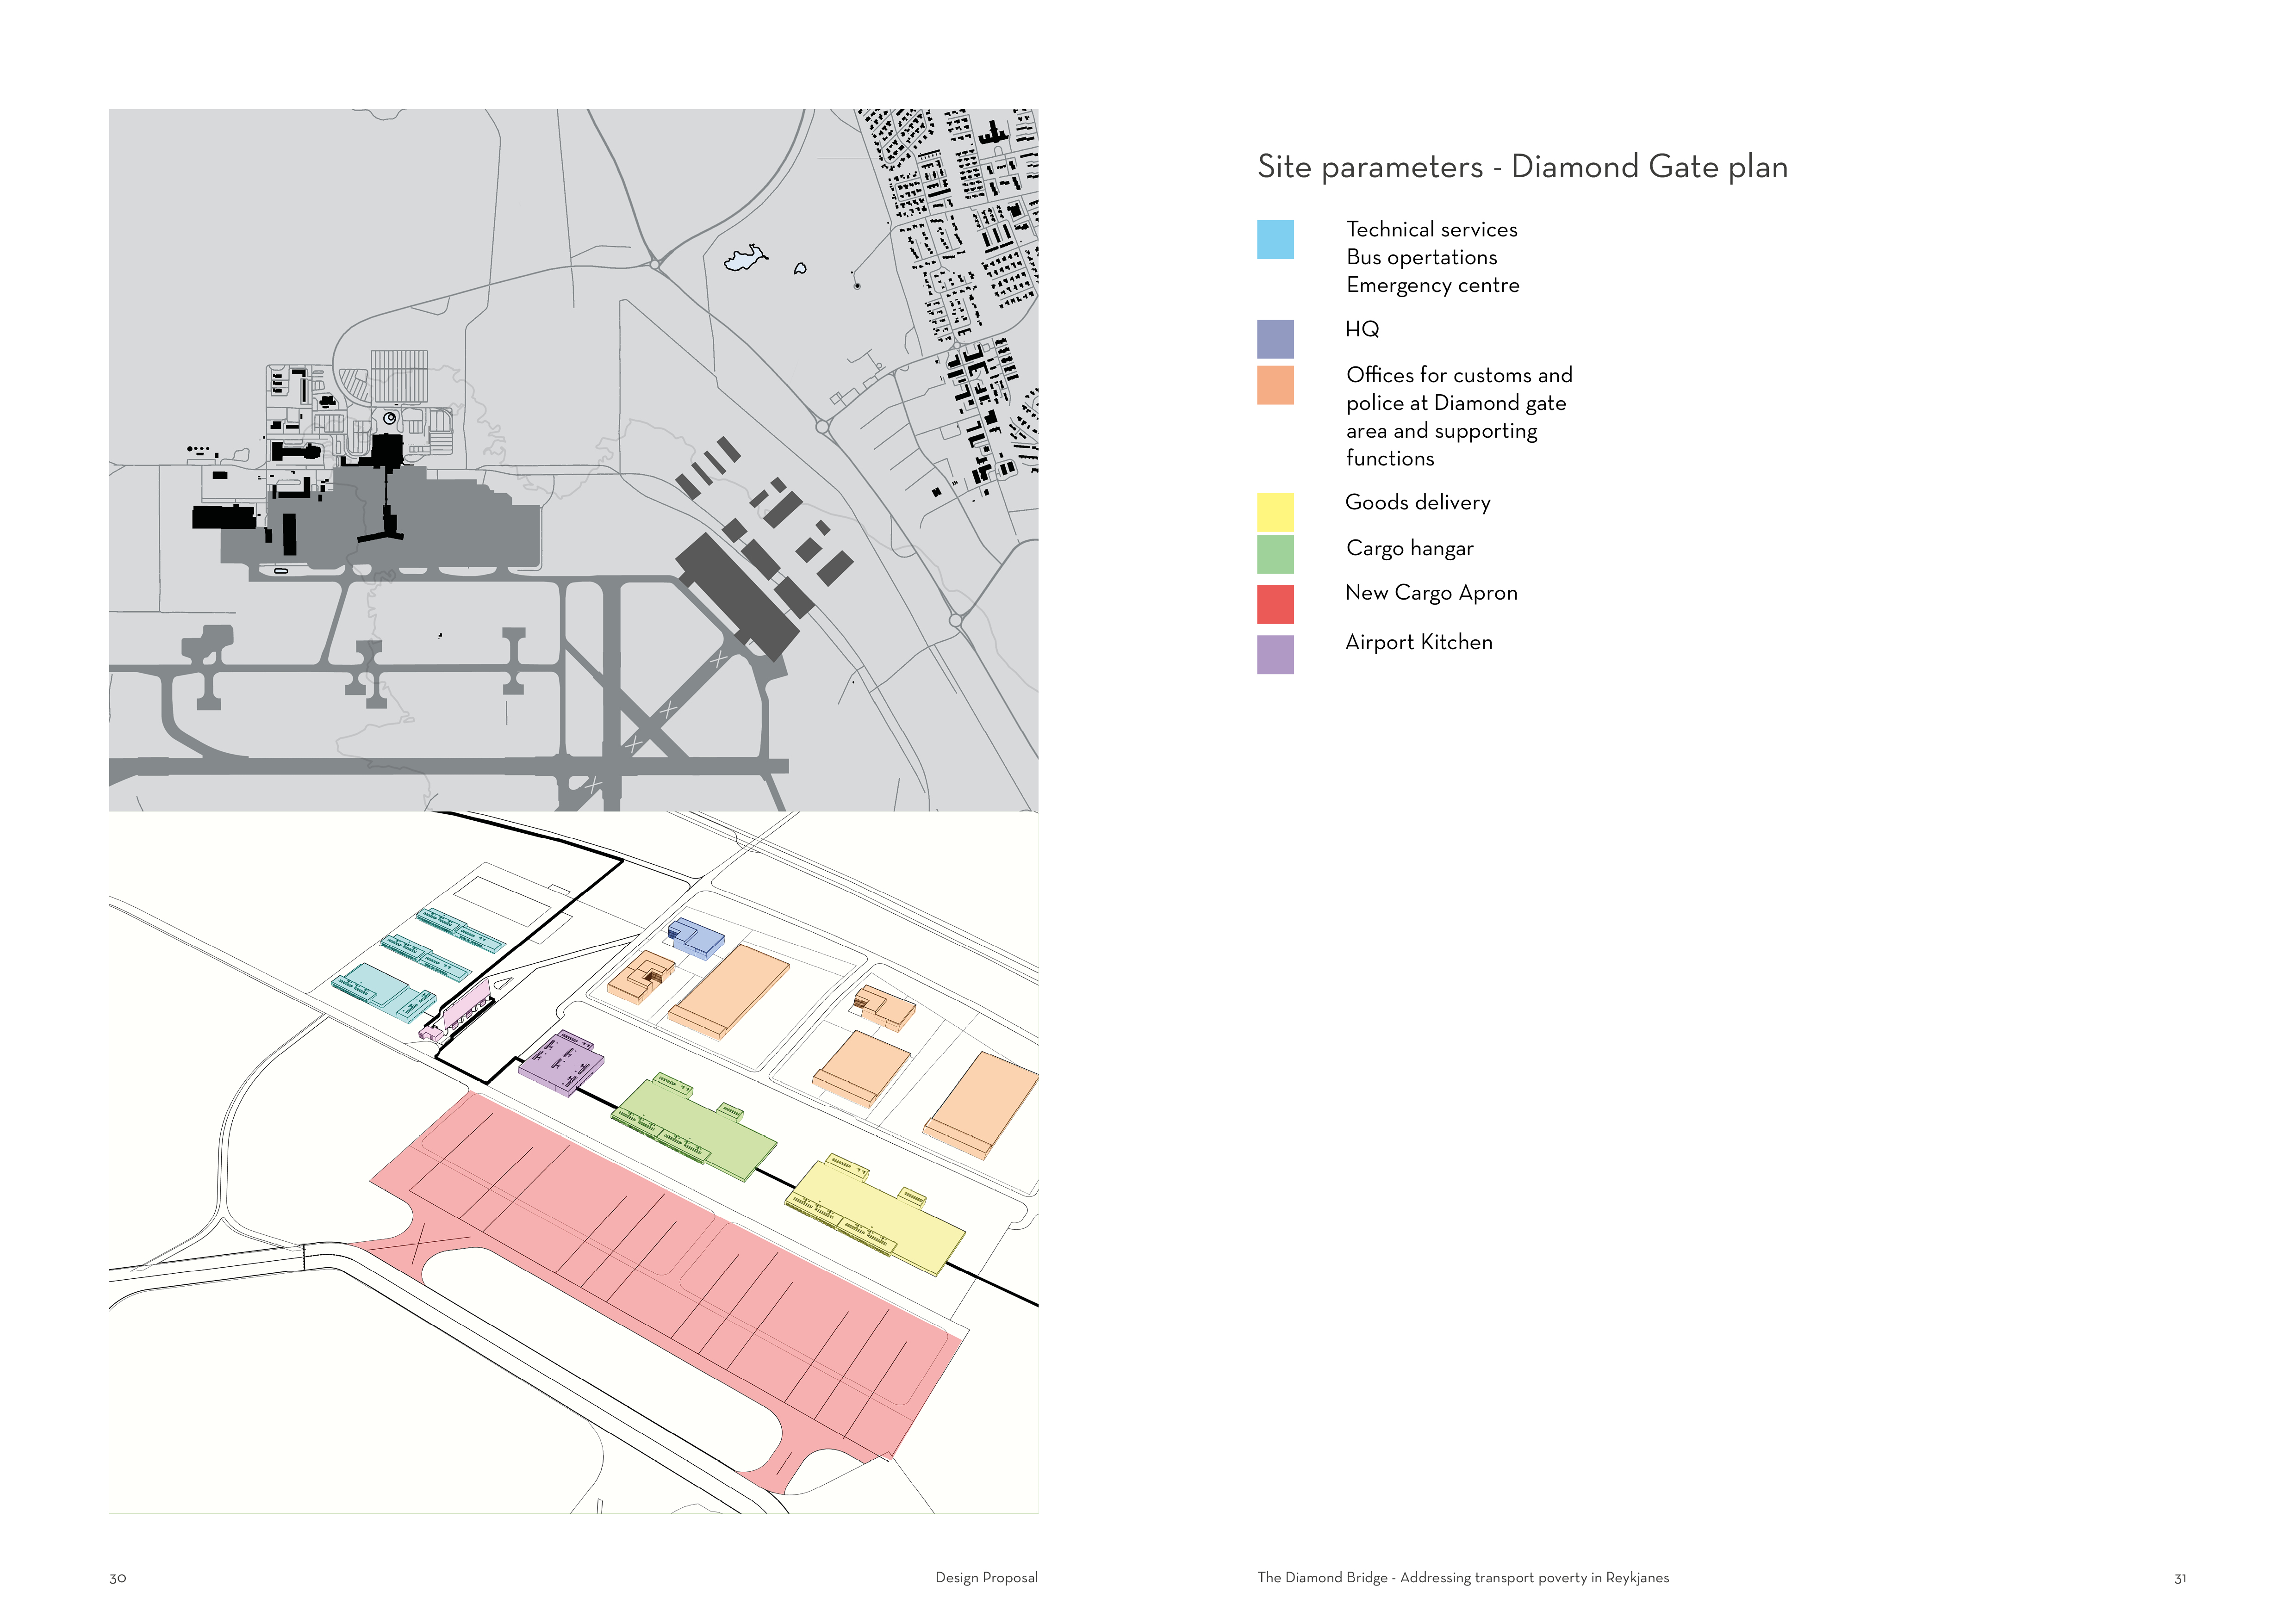Click the red New Cargo Apron swatch

1275,604
